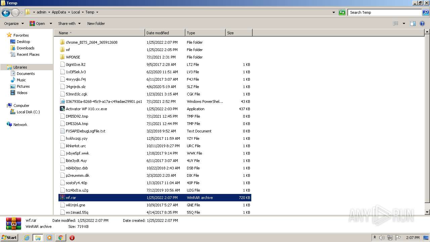Open address bar history dropdown
The height and width of the screenshot is (242, 430).
coord(334,12)
